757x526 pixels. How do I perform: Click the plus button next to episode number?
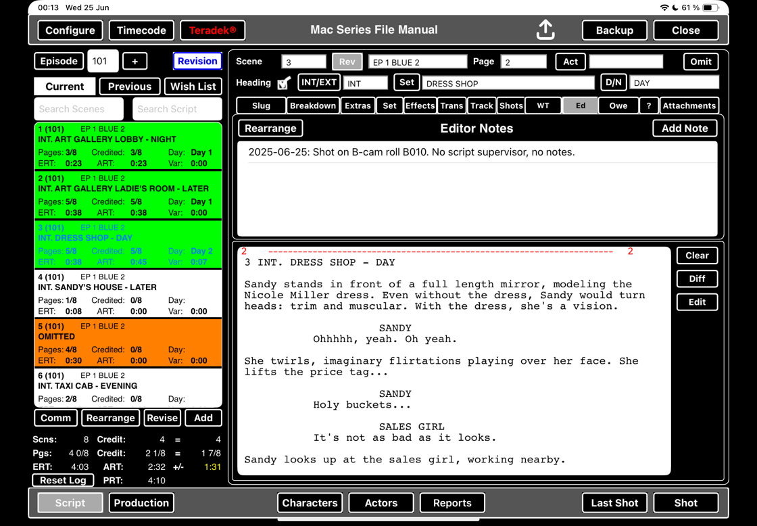pos(135,61)
